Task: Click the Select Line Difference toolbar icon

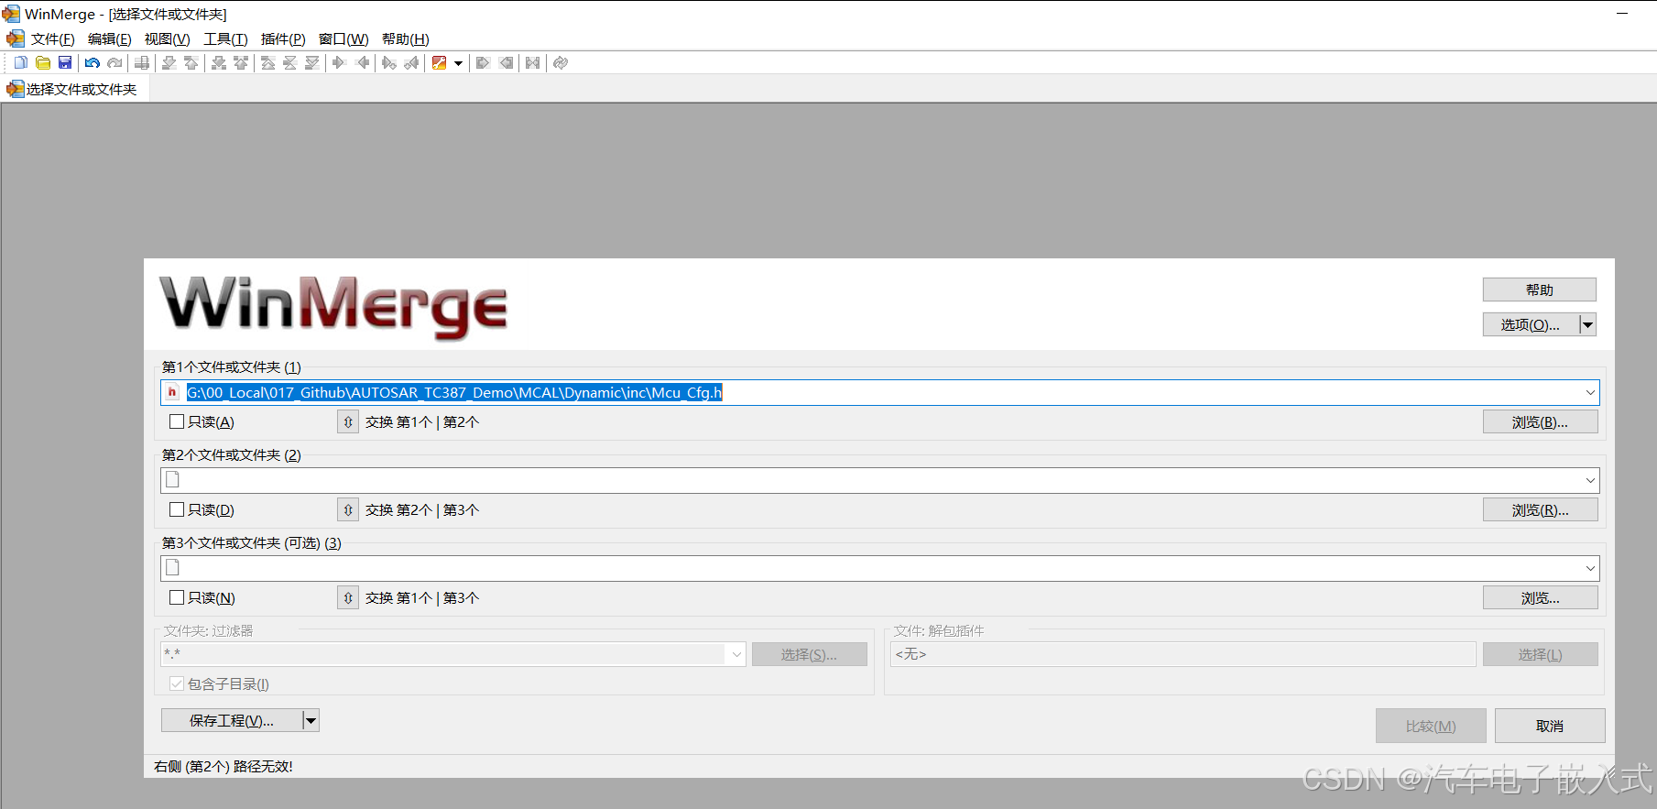Action: tap(142, 62)
